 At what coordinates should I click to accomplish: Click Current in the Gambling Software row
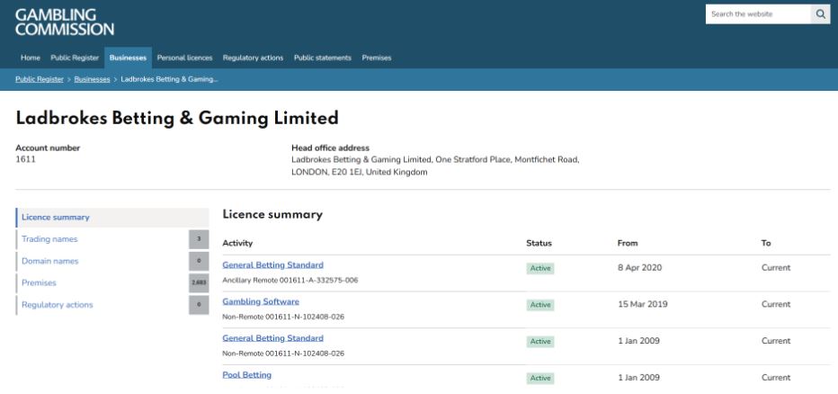click(x=776, y=304)
